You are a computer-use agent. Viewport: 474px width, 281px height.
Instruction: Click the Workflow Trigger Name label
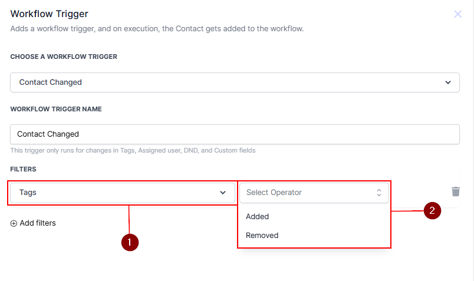tap(56, 109)
